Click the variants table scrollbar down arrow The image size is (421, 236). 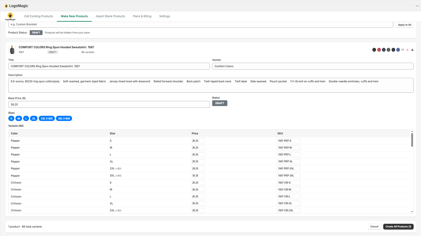(412, 211)
